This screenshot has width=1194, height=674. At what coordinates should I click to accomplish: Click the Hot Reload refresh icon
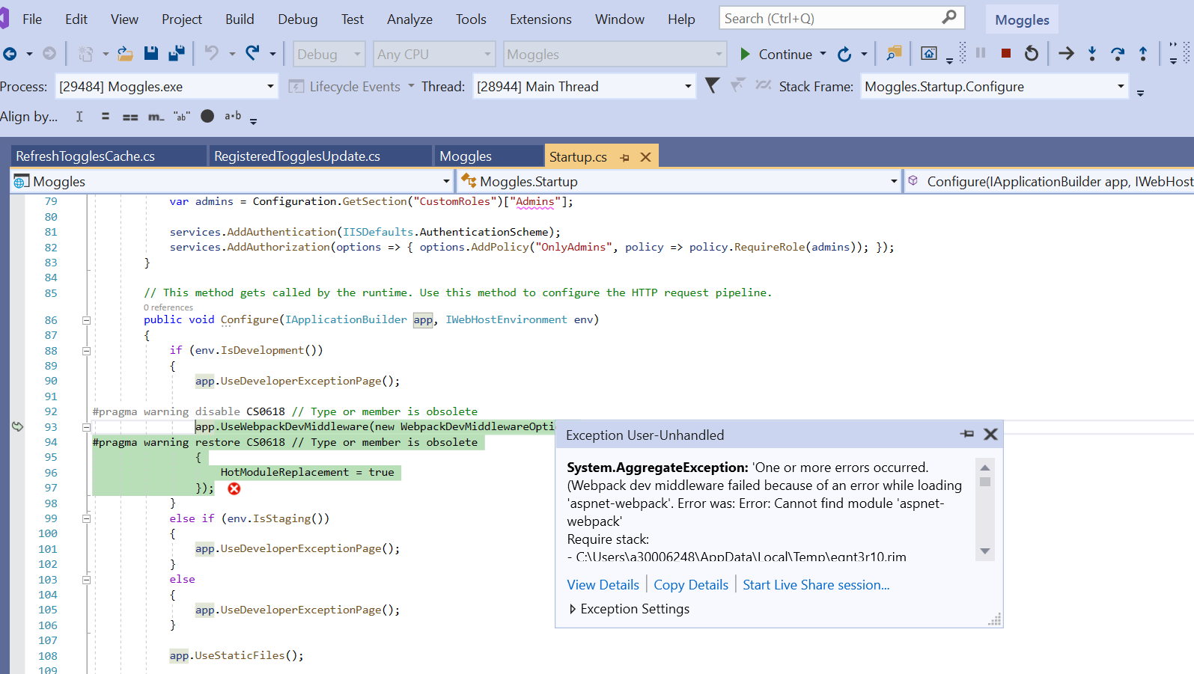pos(844,54)
